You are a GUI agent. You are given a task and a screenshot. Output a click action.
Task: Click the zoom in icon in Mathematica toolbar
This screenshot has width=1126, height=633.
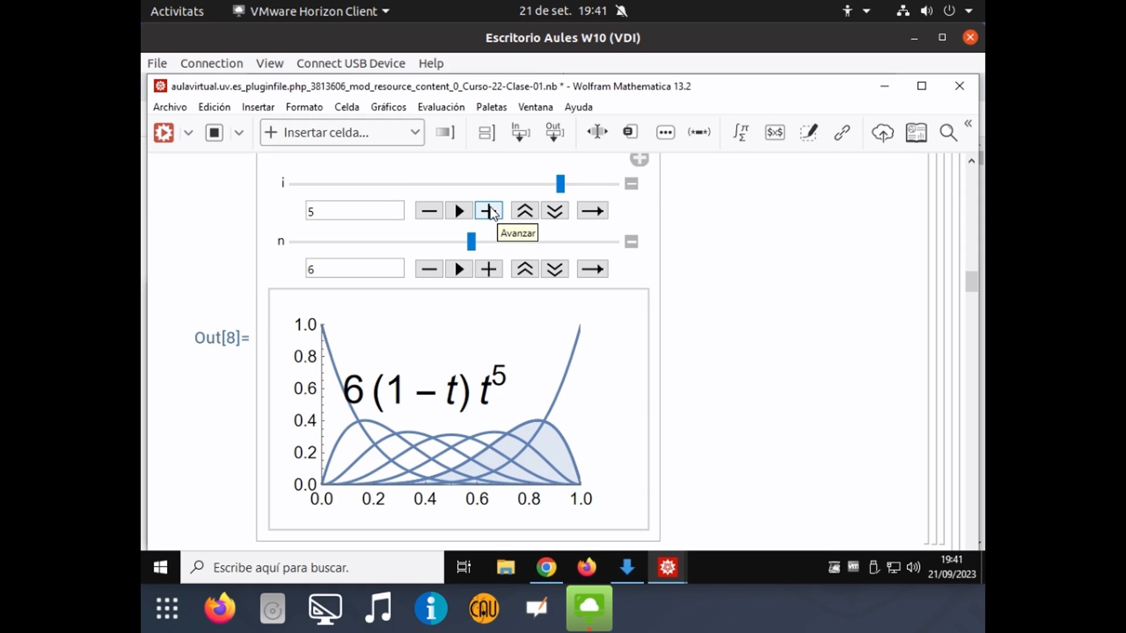pos(947,133)
